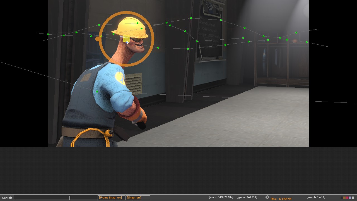357x201 pixels.
Task: Select the lavender status bar swatch
Action: 350,198
